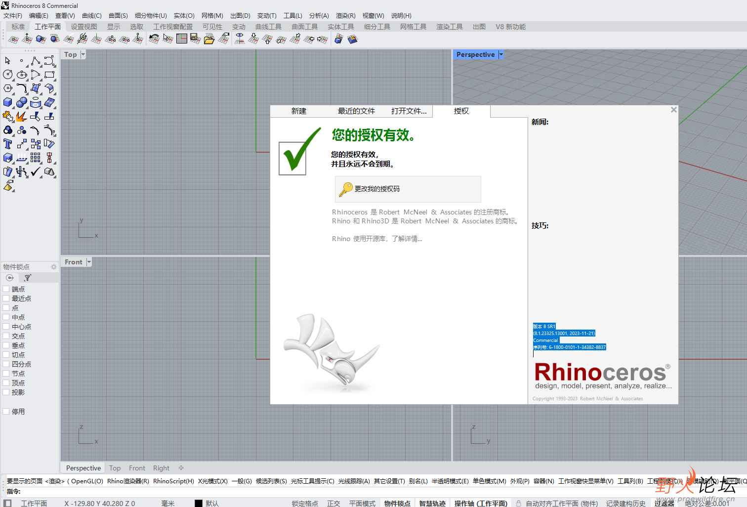Viewport: 747px width, 507px height.
Task: Click the Rhino渲染器(R) command option
Action: pyautogui.click(x=128, y=481)
